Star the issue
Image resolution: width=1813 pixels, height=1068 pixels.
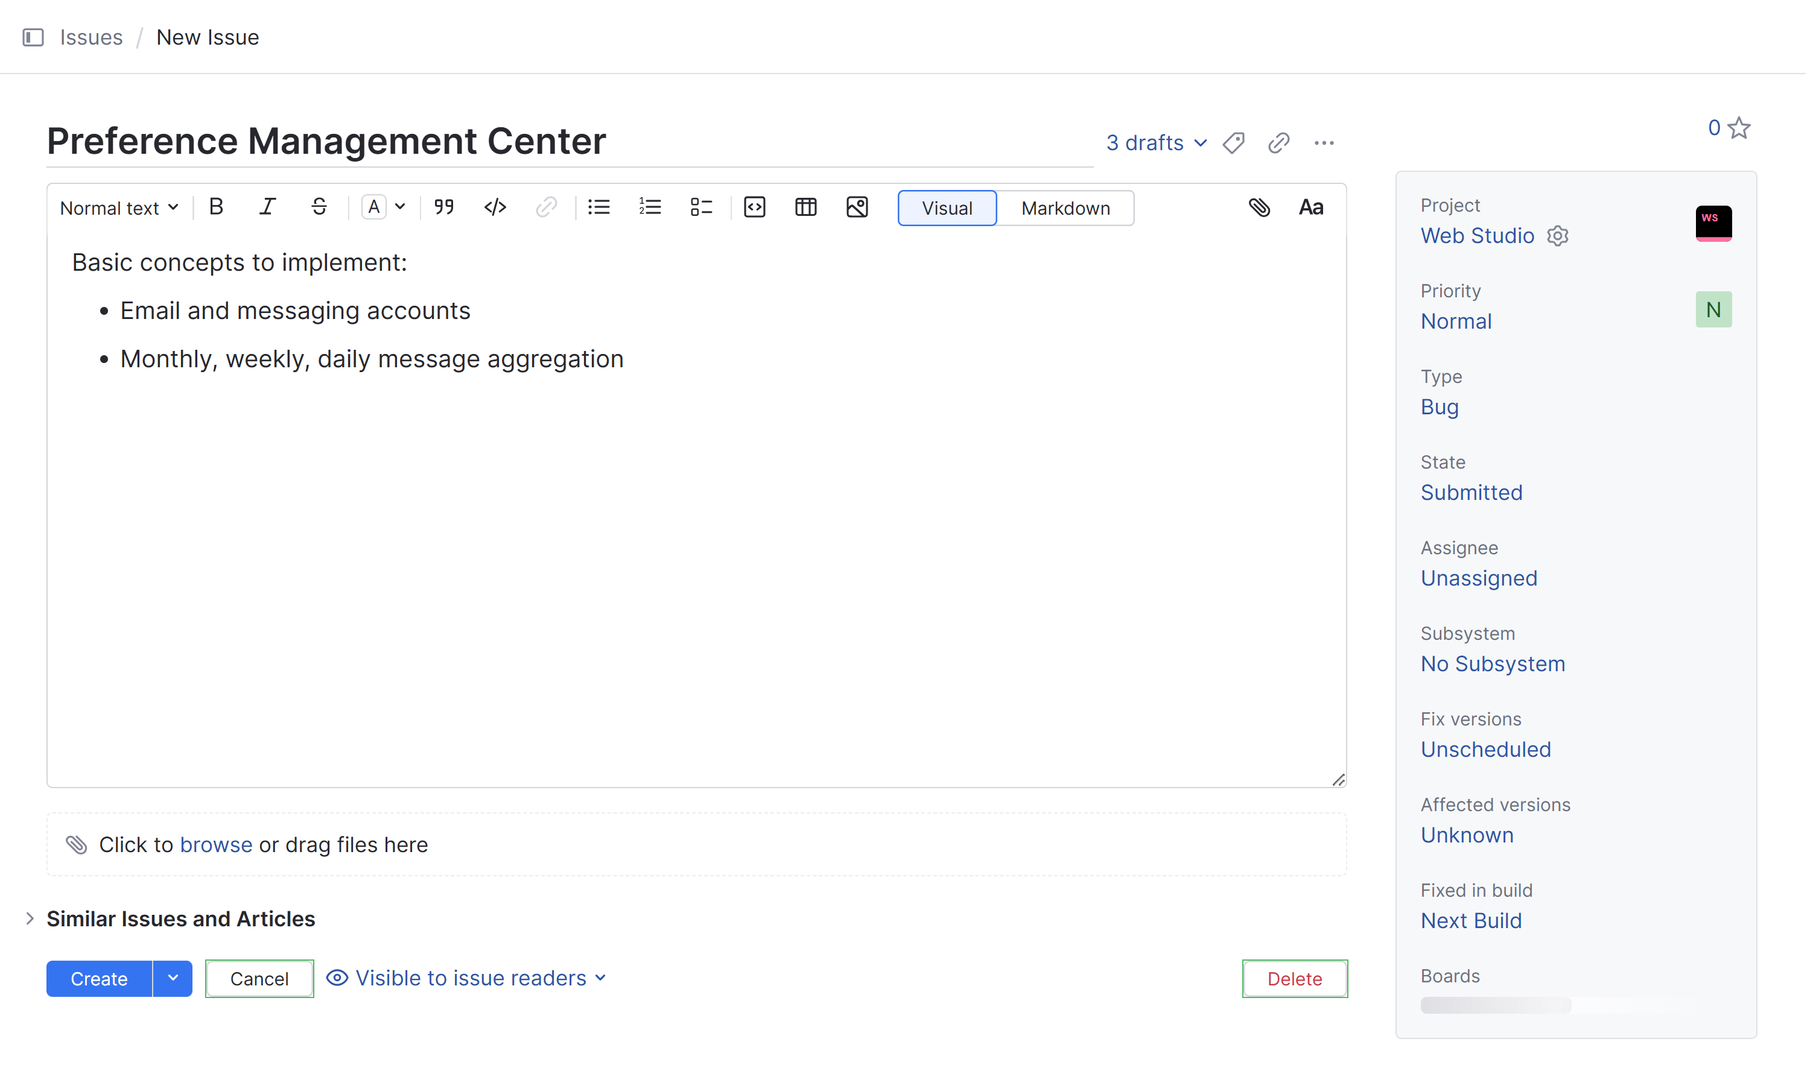(1739, 128)
